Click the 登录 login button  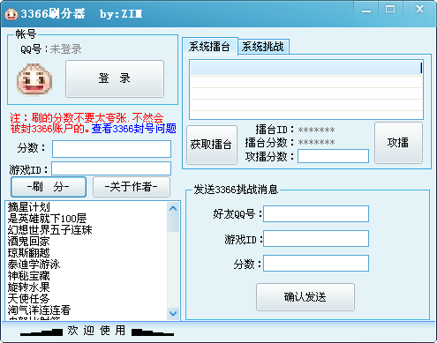[115, 78]
